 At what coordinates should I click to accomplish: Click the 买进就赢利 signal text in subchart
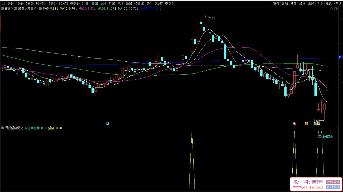pos(326,137)
